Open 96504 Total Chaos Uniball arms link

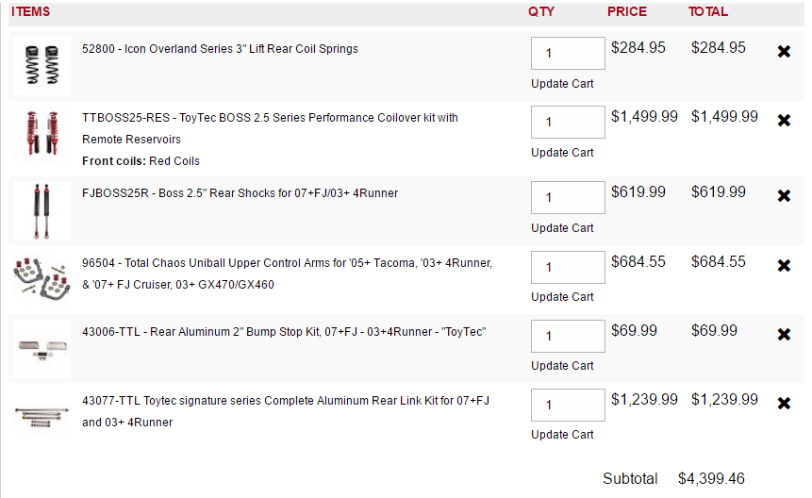pyautogui.click(x=287, y=274)
